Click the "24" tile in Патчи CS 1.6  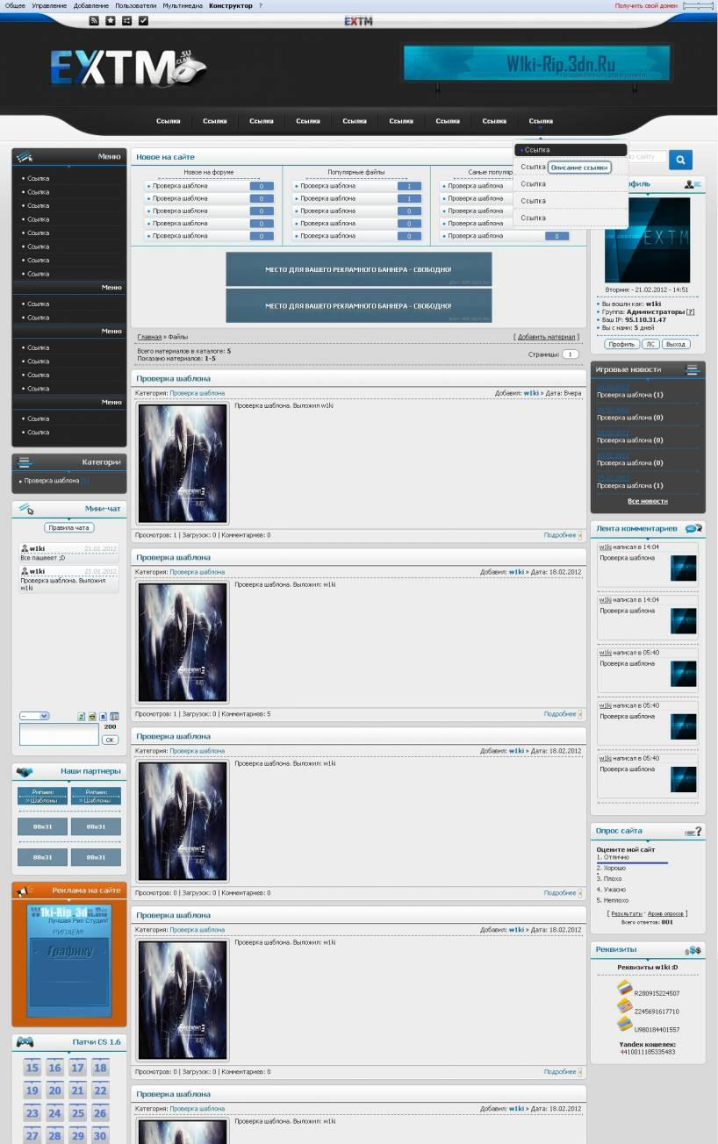pyautogui.click(x=55, y=1113)
